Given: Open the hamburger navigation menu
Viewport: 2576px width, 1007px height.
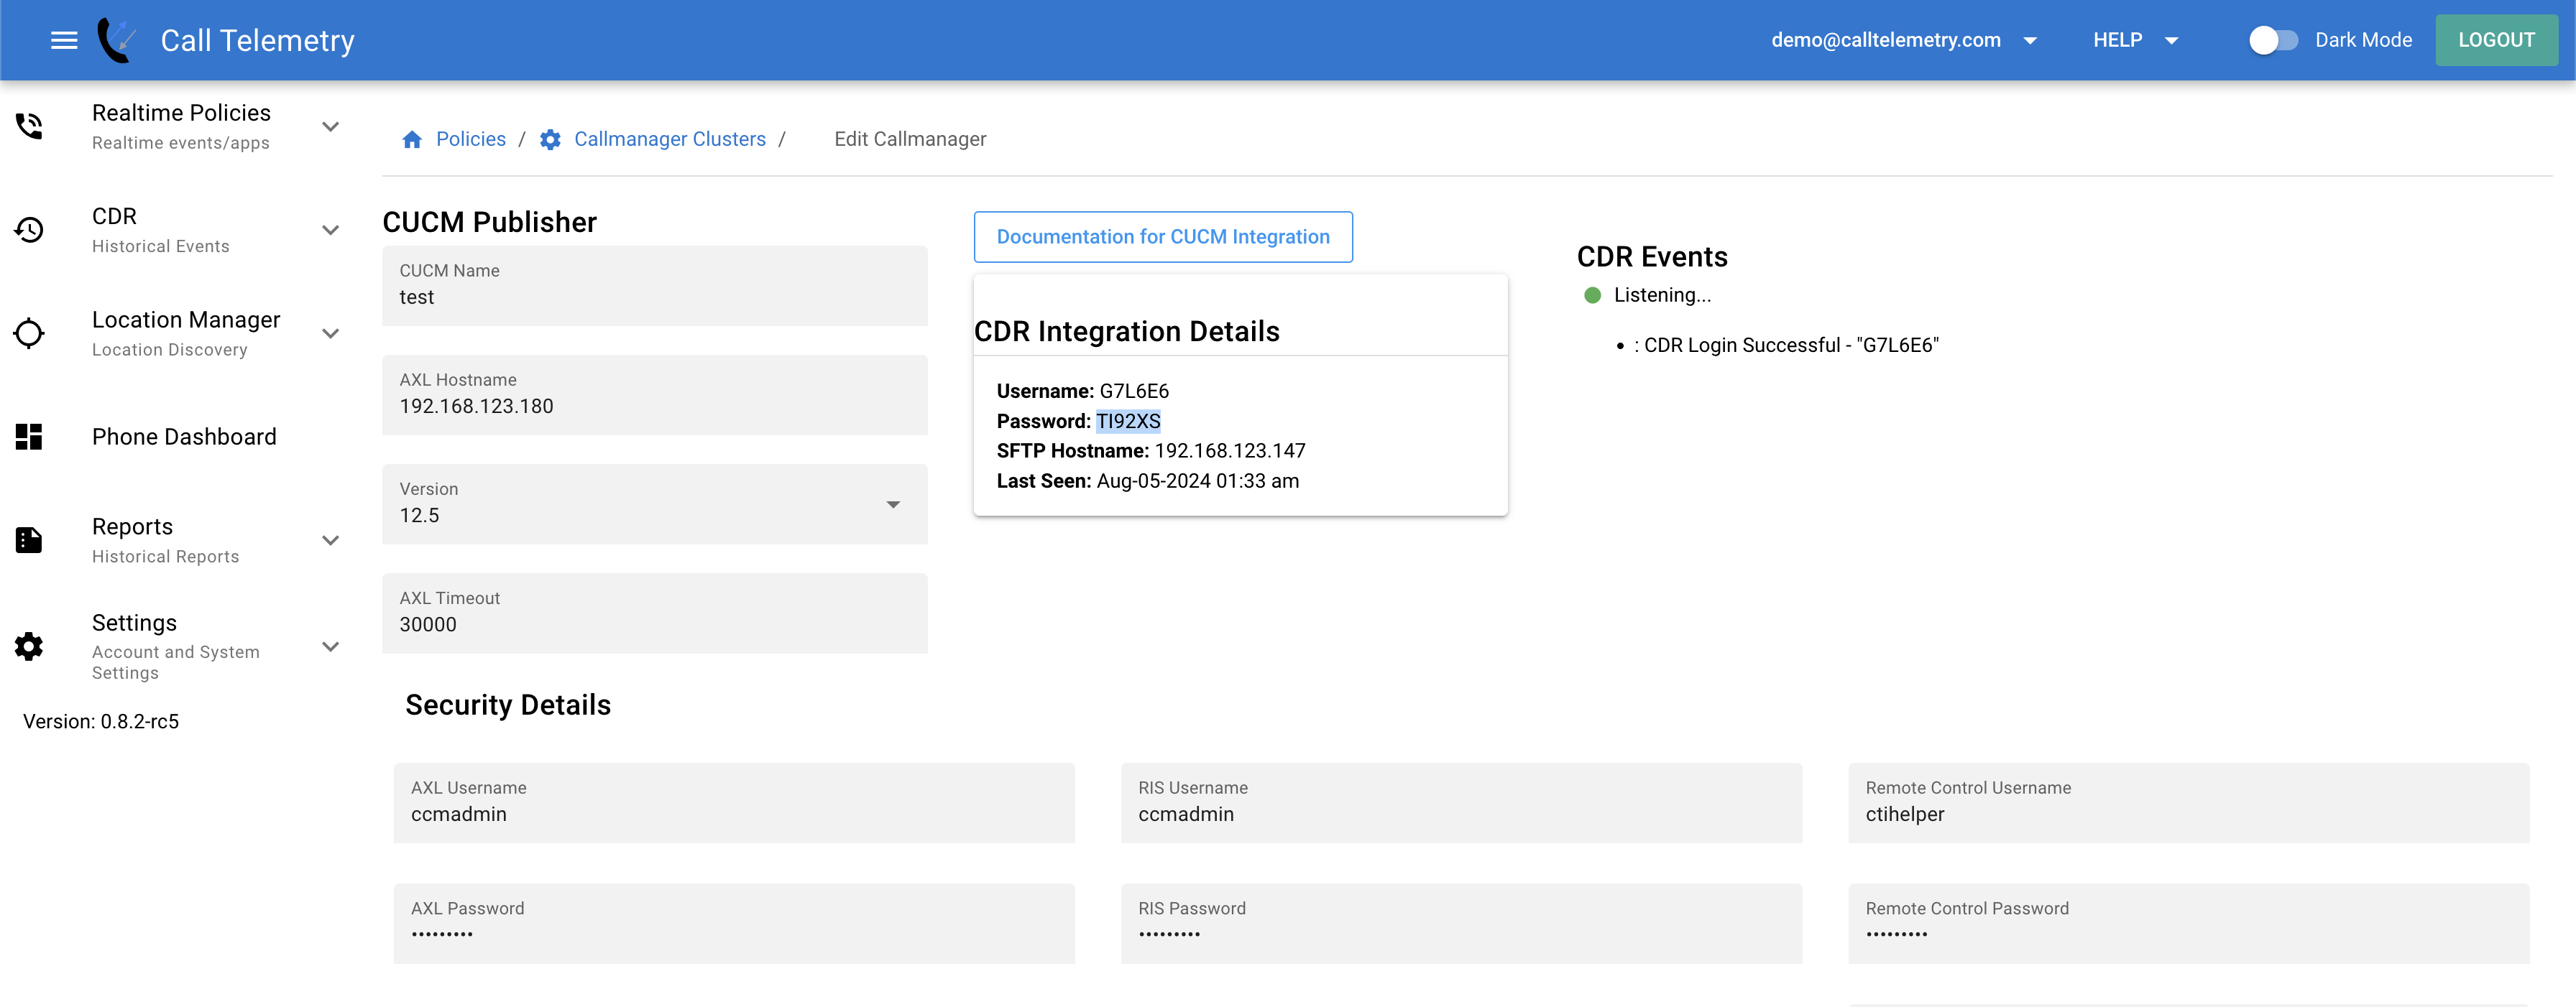Looking at the screenshot, I should [x=64, y=40].
